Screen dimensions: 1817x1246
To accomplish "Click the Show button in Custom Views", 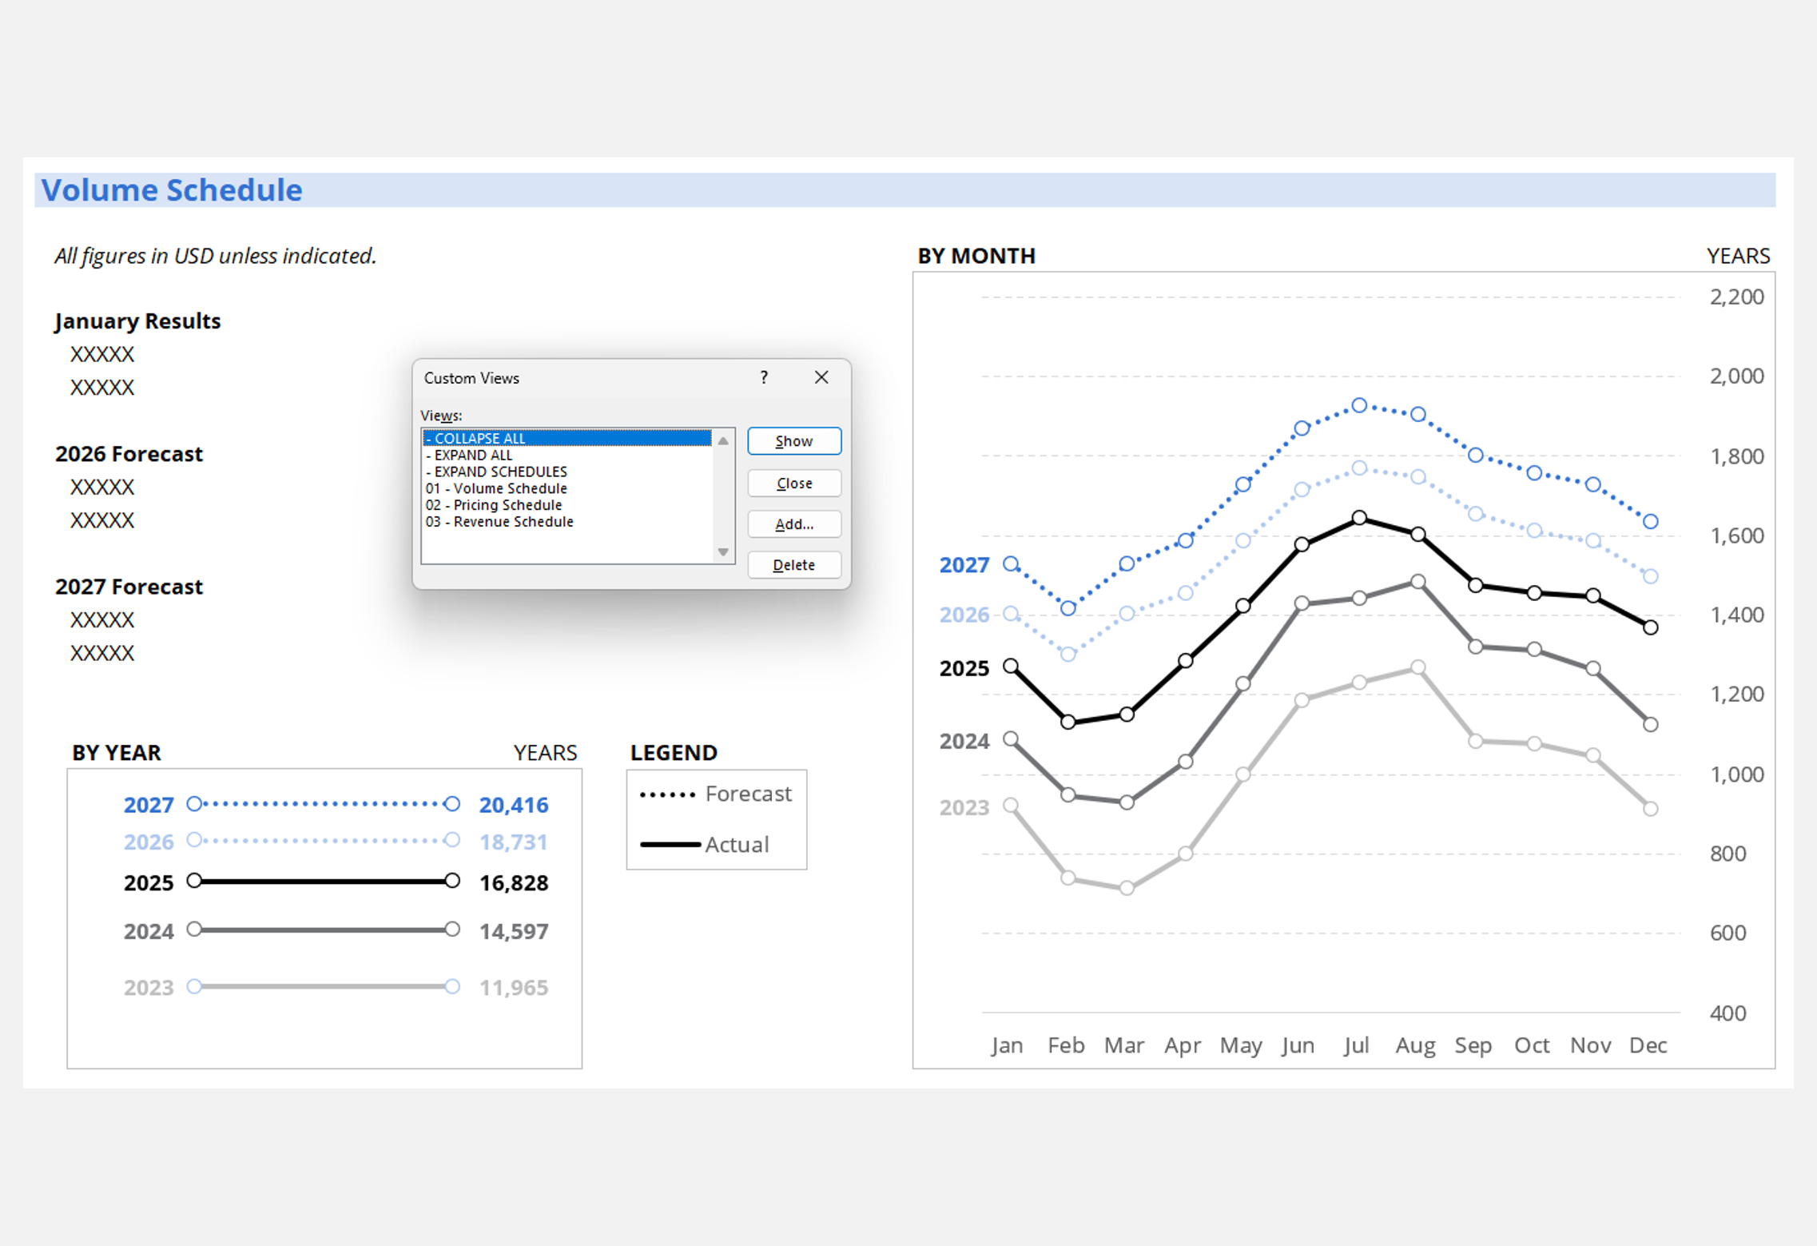I will [793, 441].
